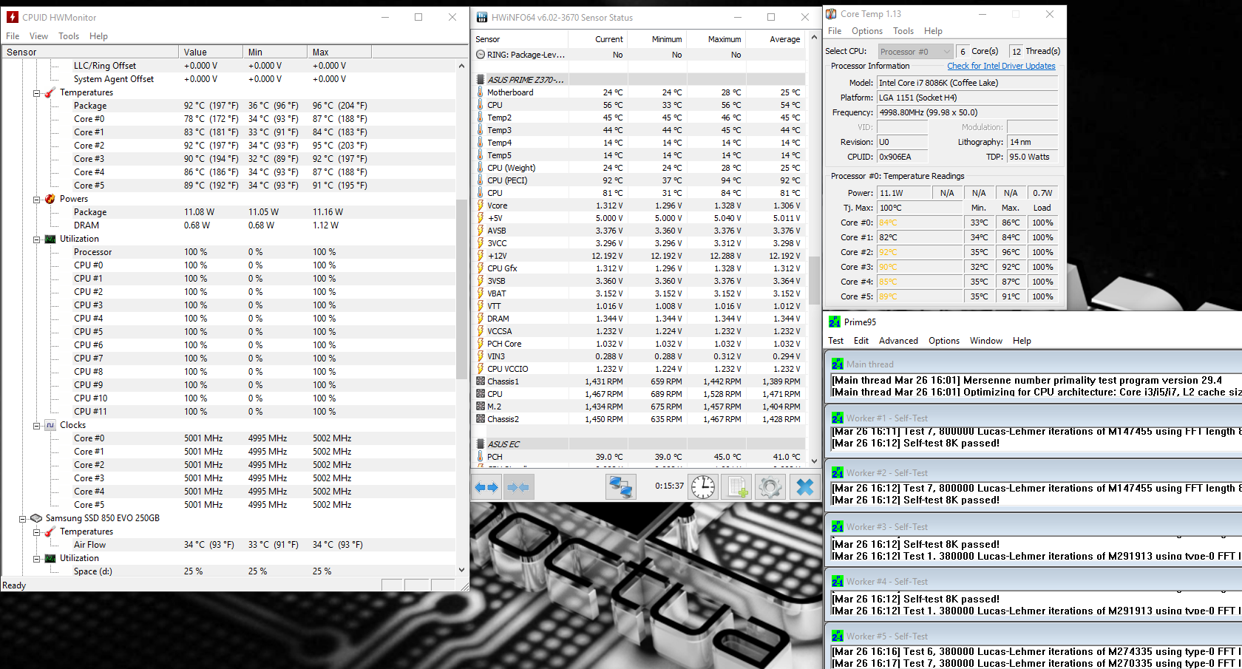Open HWiNFO sensor settings gear icon
The height and width of the screenshot is (669, 1242).
[770, 487]
